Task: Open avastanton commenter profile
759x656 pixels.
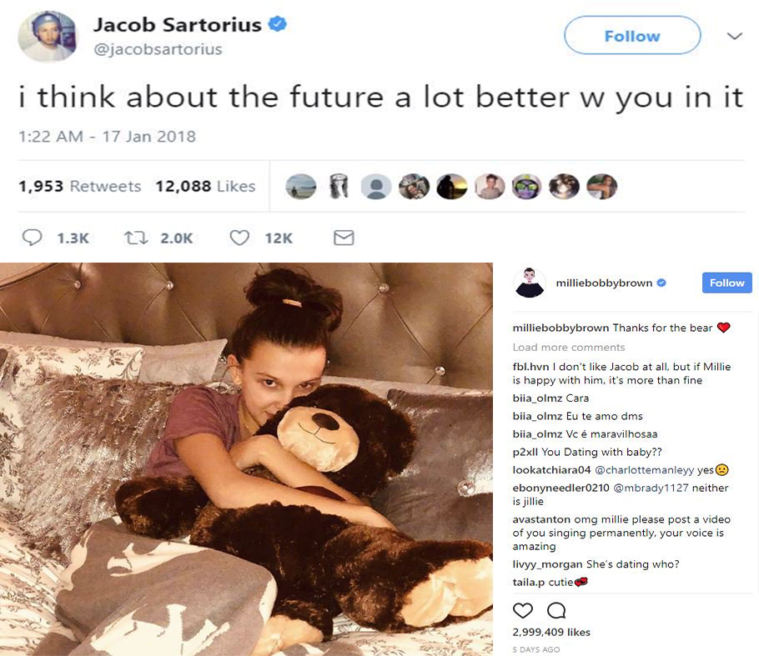Action: pyautogui.click(x=541, y=519)
